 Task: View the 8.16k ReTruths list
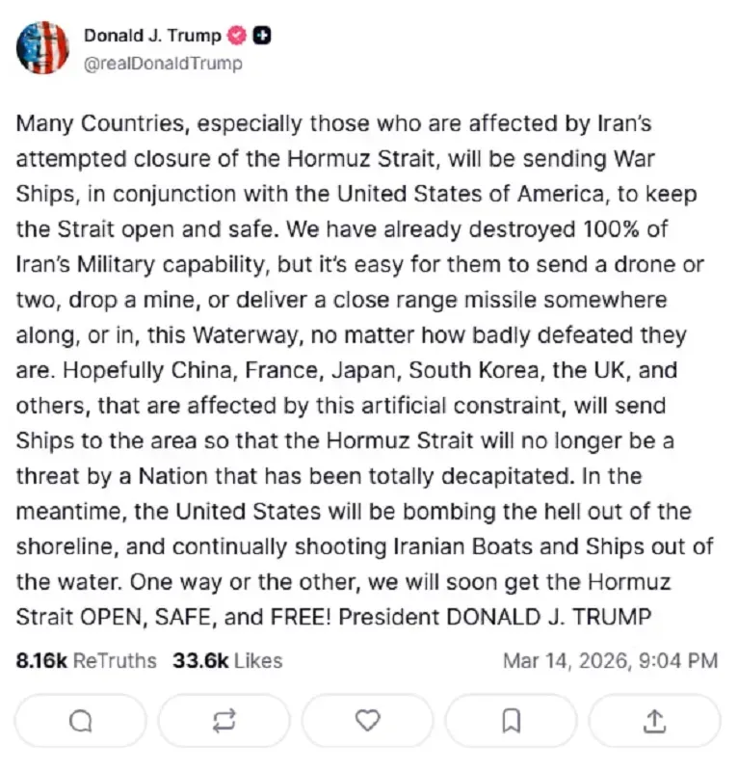click(x=87, y=660)
